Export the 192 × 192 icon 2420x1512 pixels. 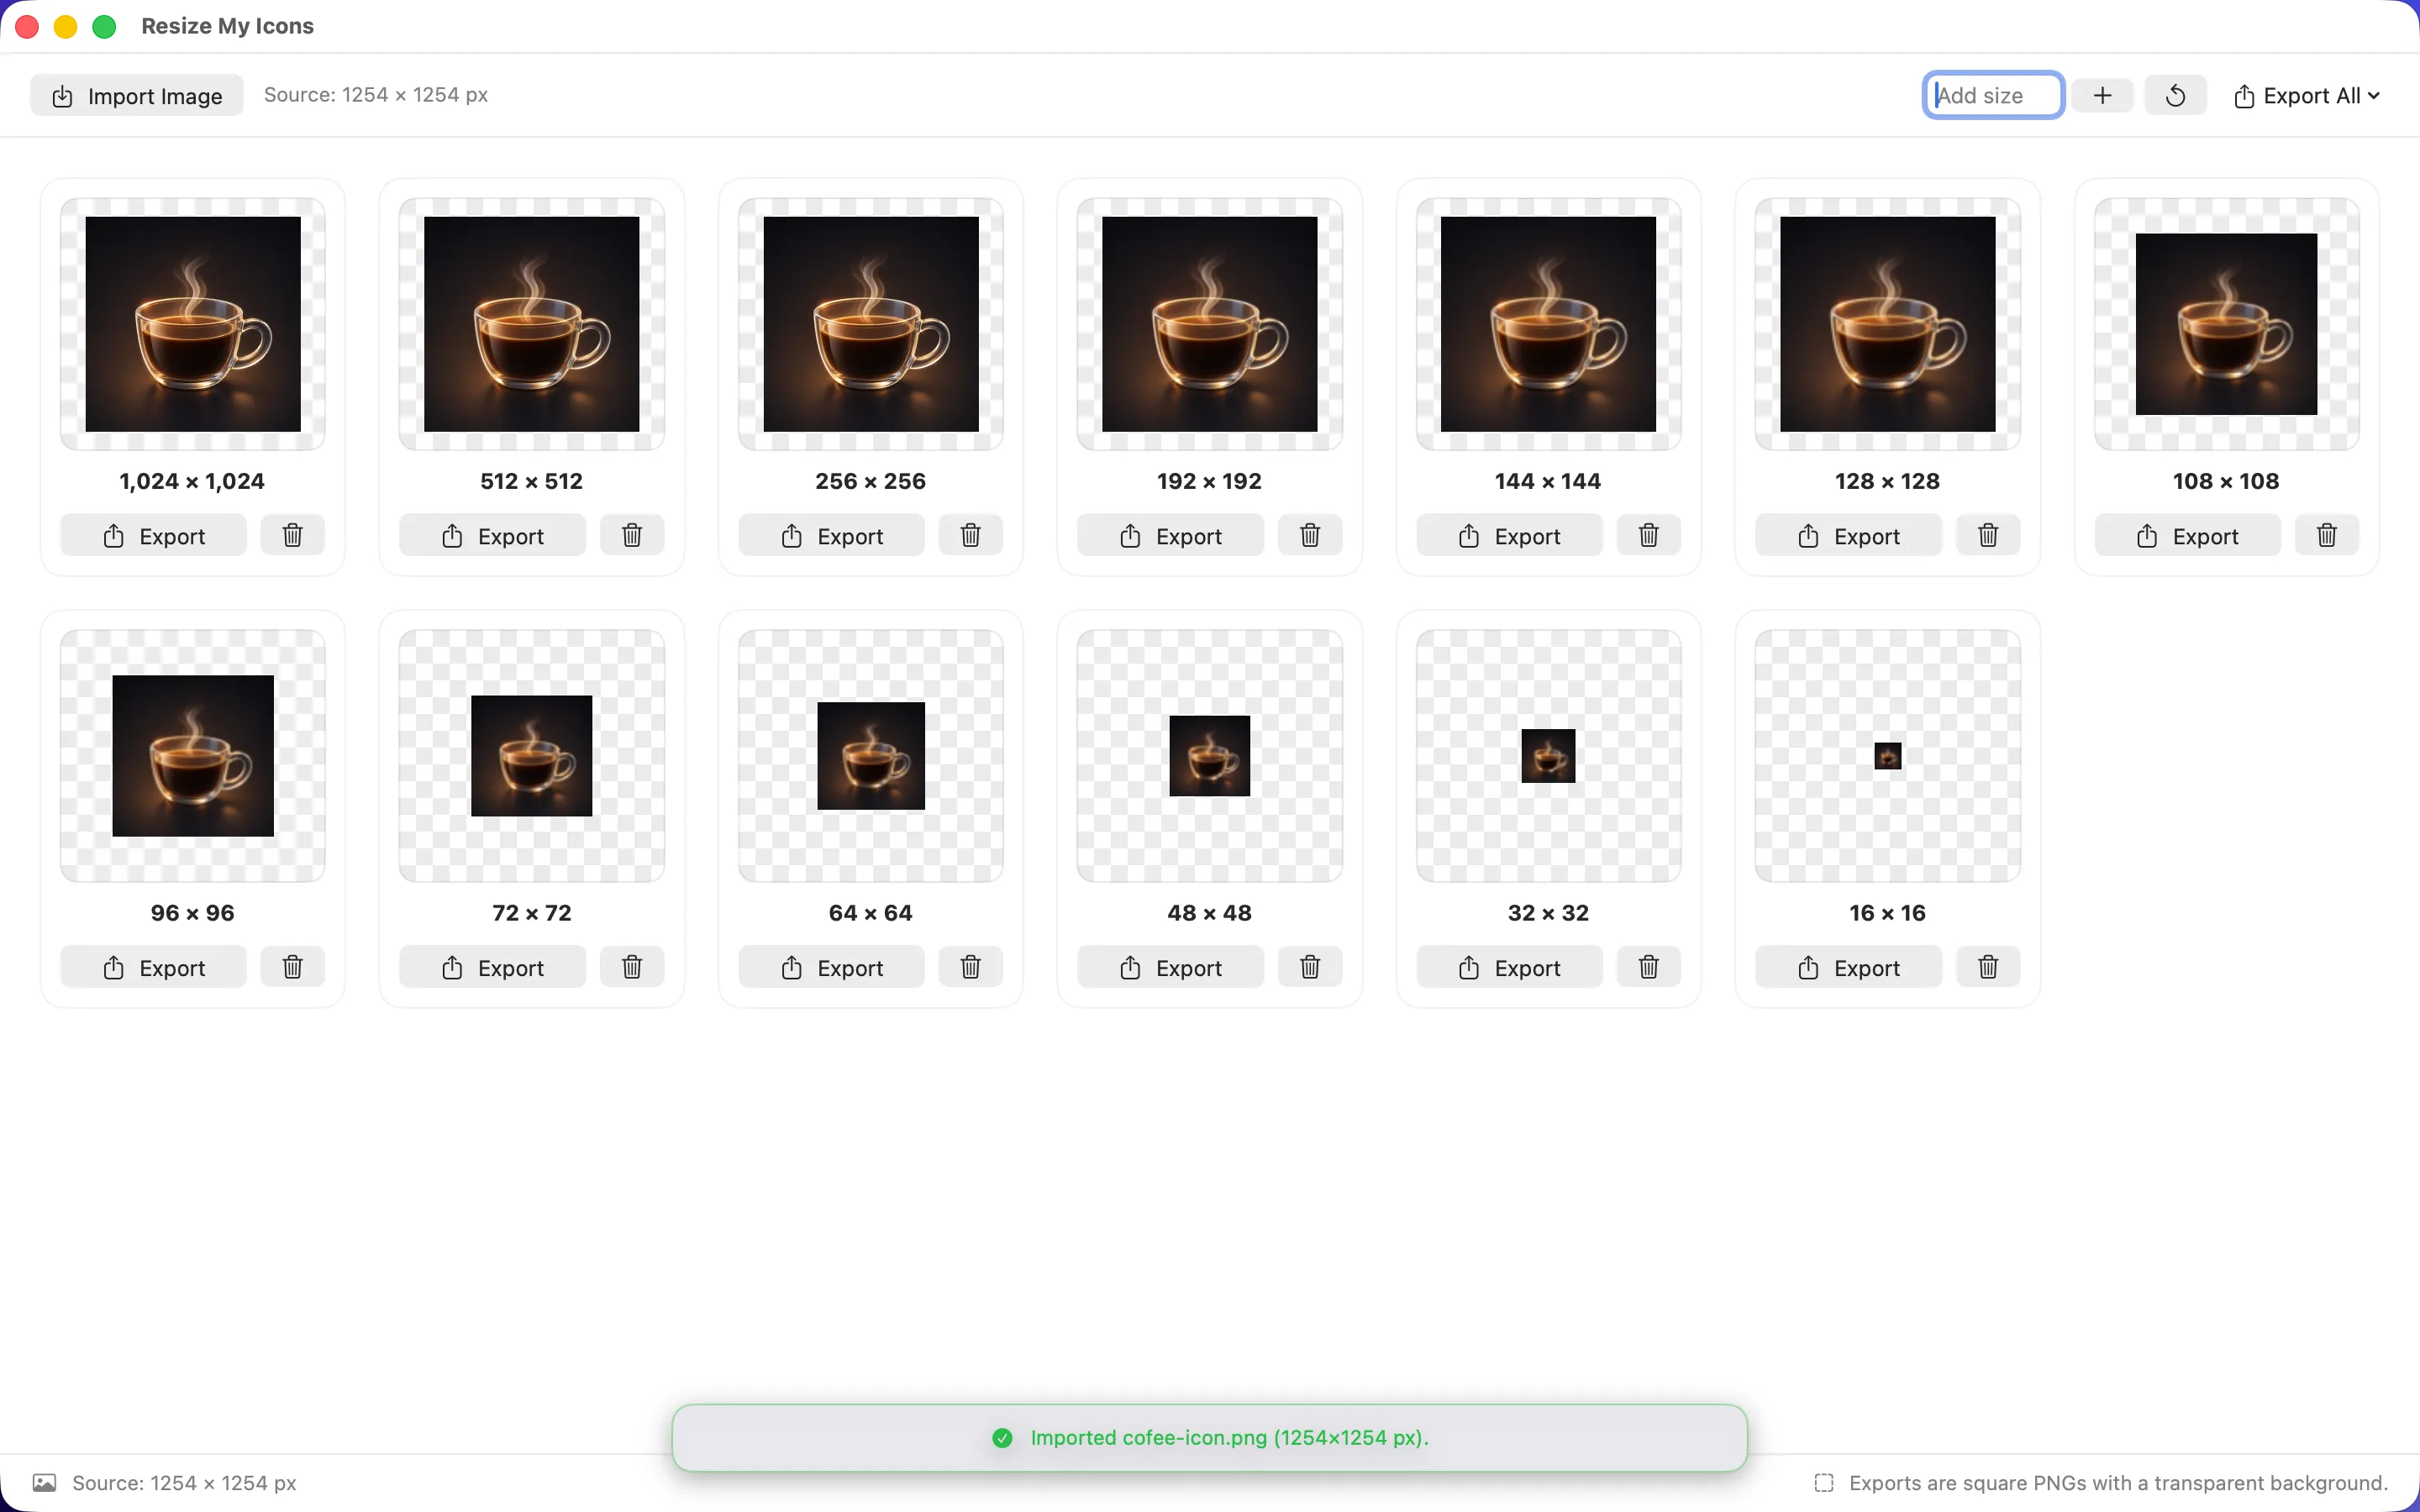[x=1171, y=536]
